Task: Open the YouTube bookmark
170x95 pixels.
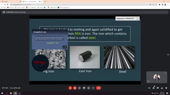Action: [x=10, y=7]
